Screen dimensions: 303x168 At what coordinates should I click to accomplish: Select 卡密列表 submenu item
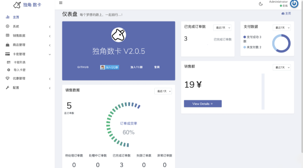coord(20,63)
